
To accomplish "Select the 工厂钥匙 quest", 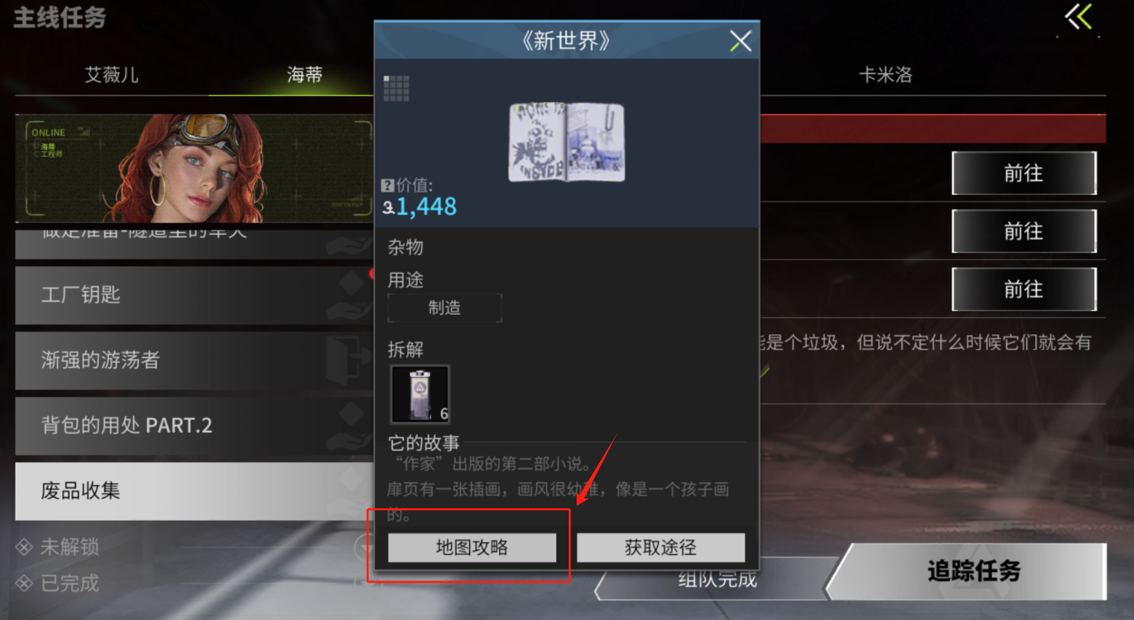I will click(x=195, y=295).
